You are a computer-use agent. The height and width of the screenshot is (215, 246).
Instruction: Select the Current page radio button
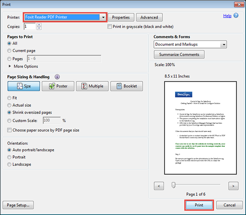(x=9, y=51)
